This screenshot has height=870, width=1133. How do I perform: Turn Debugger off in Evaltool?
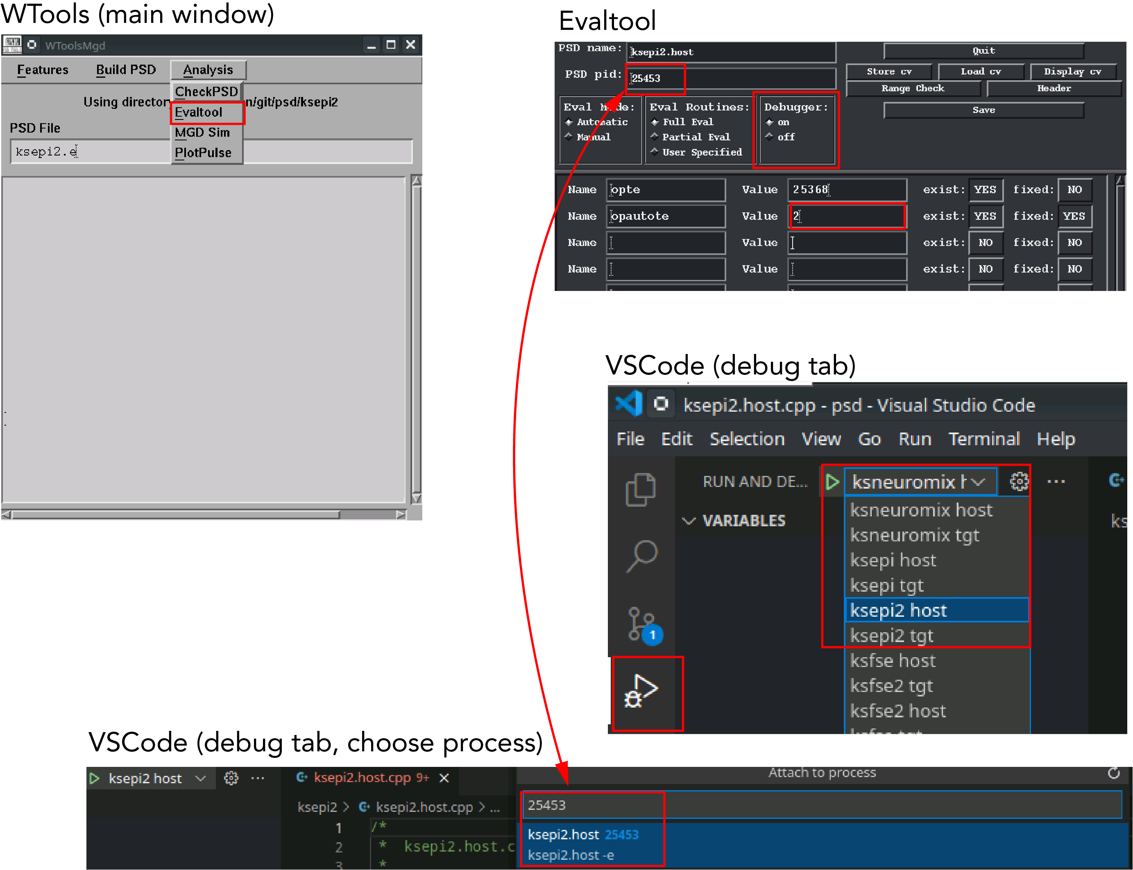pyautogui.click(x=781, y=137)
